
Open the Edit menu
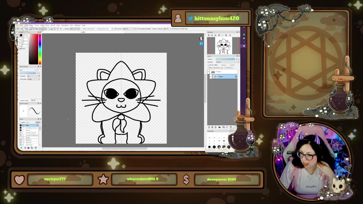[x=21, y=25]
